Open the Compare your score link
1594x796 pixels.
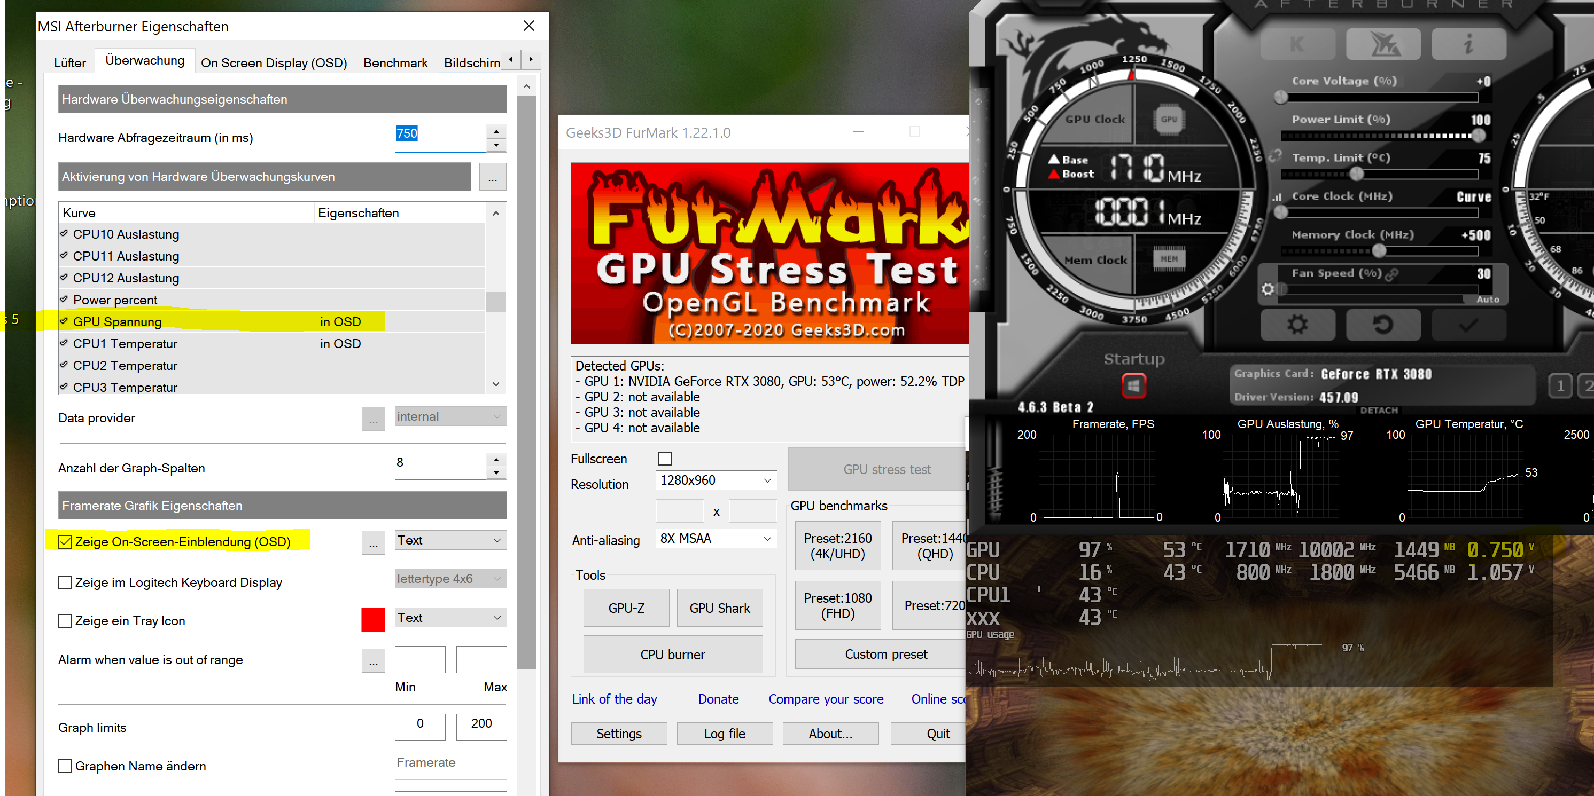tap(826, 699)
